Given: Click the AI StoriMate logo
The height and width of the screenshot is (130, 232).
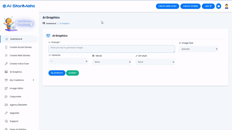Looking at the screenshot, I should pos(19,6).
